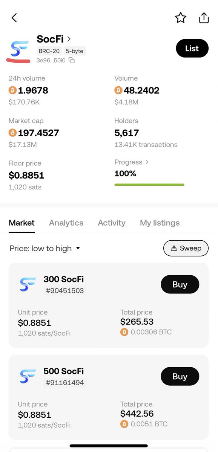Image resolution: width=218 pixels, height=452 pixels.
Task: Buy the 500 SocFi listing
Action: point(180,376)
